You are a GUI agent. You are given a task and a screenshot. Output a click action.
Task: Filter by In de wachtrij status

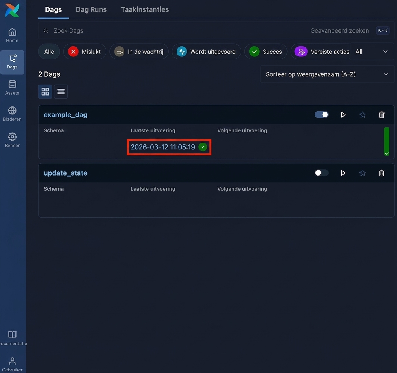pyautogui.click(x=139, y=52)
